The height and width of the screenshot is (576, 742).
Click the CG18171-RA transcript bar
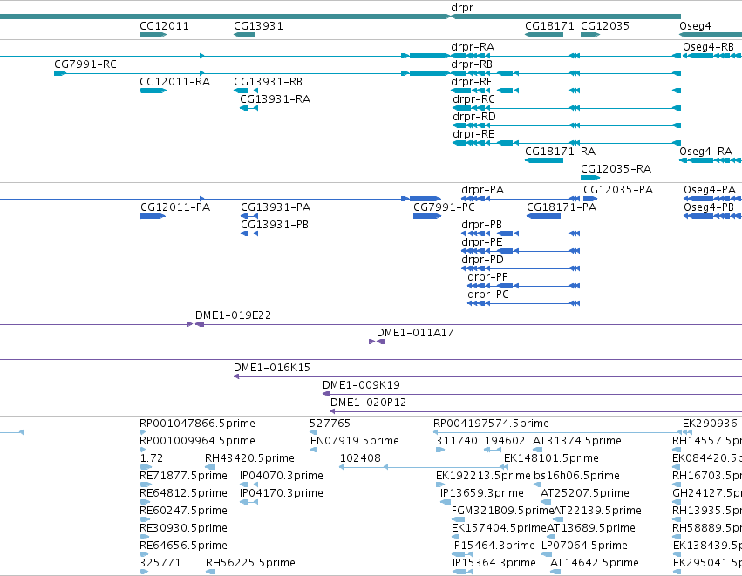tap(544, 160)
